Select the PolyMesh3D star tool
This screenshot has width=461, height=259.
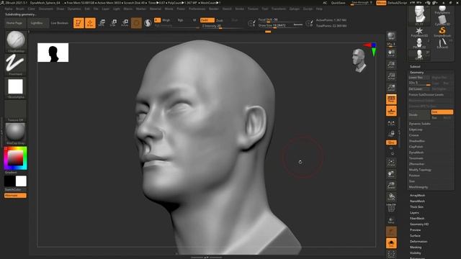click(419, 32)
